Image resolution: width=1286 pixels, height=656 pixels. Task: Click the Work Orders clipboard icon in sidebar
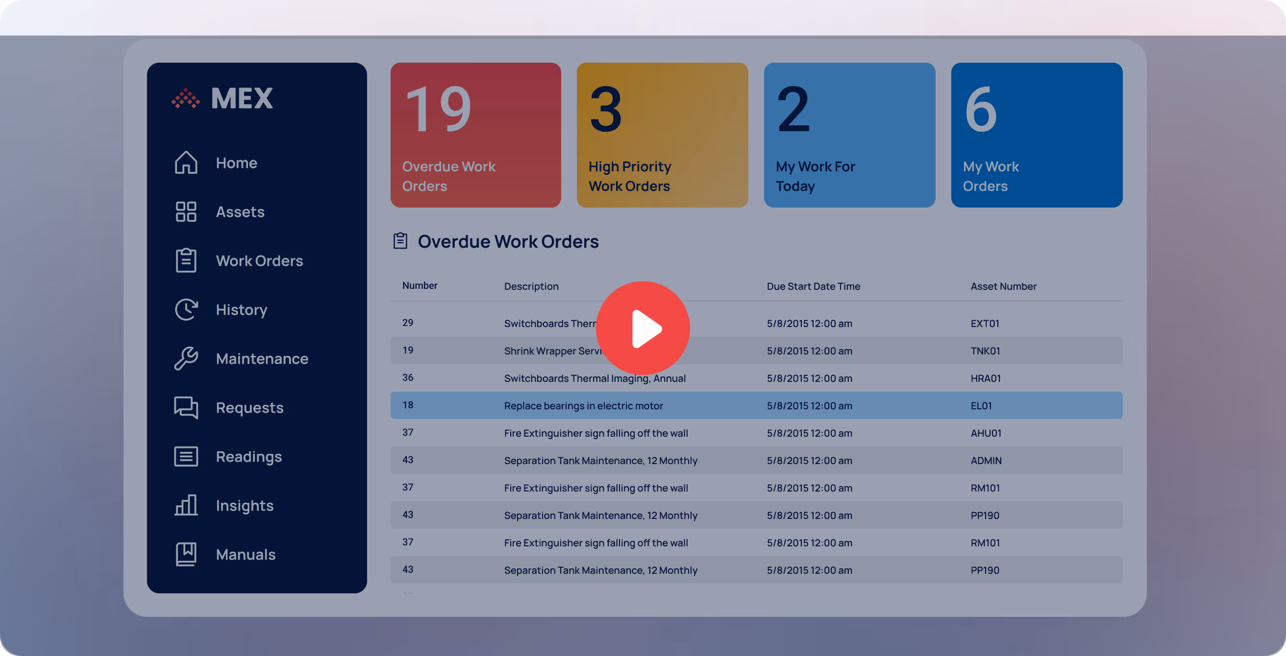[x=186, y=260]
